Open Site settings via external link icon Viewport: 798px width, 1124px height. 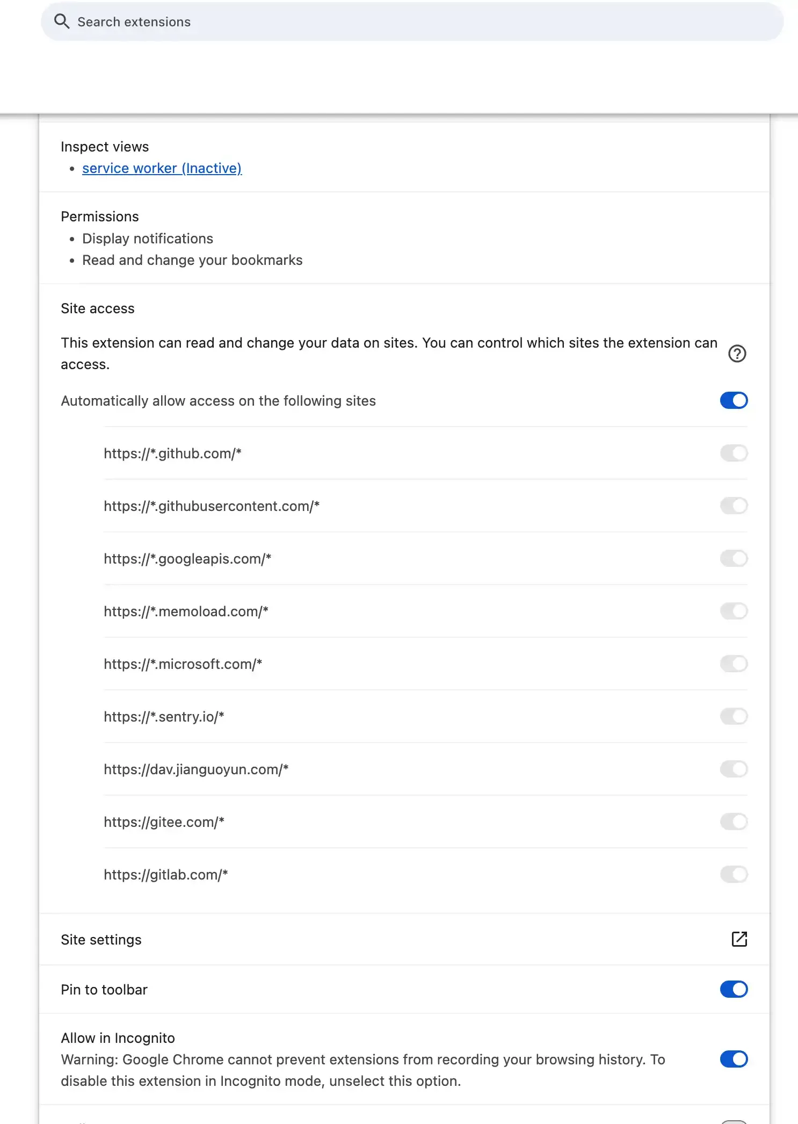(x=739, y=940)
